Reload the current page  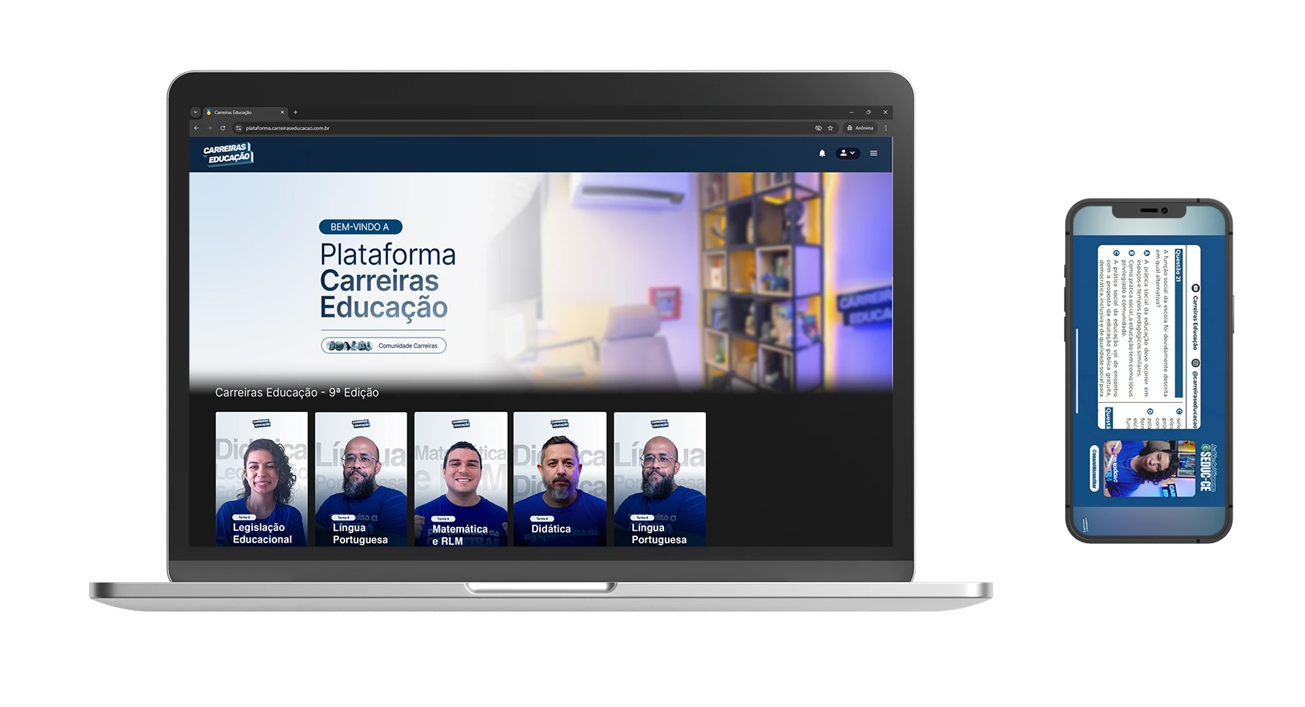(x=223, y=128)
